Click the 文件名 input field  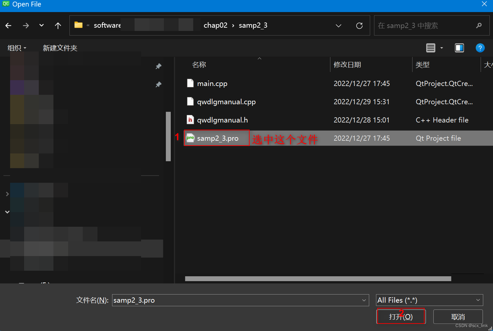[x=240, y=300]
